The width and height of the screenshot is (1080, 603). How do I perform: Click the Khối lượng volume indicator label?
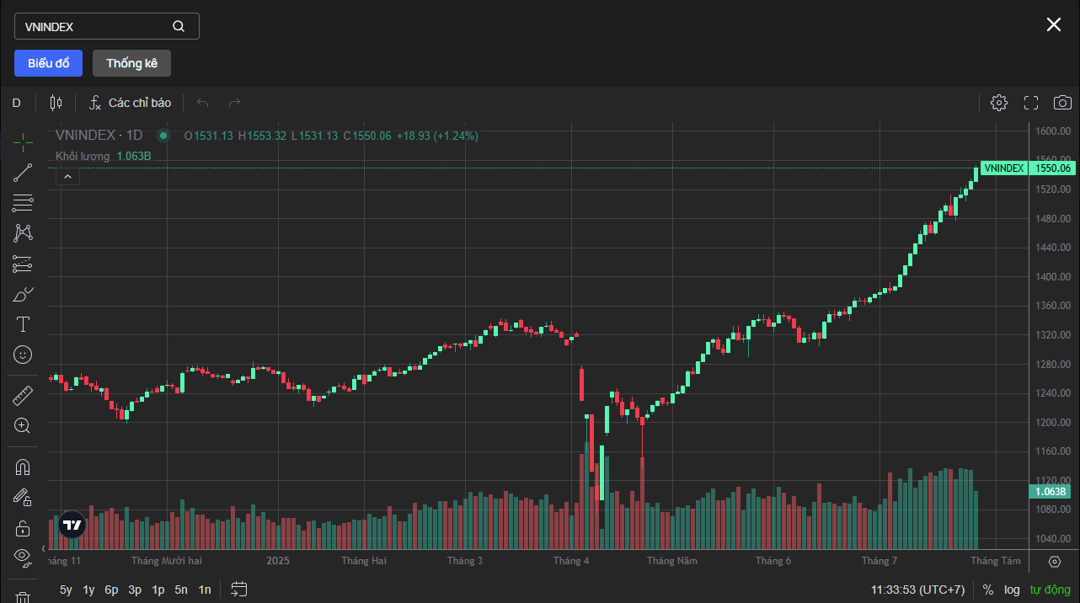click(x=83, y=156)
